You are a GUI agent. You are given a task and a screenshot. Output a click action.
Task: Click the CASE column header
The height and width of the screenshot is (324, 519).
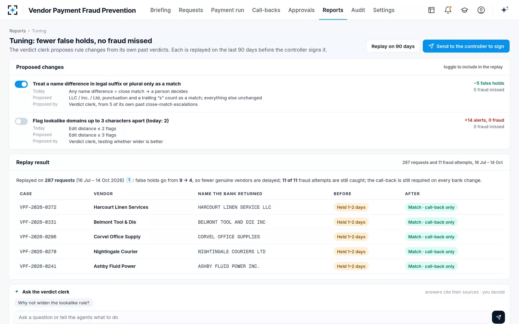pos(26,194)
